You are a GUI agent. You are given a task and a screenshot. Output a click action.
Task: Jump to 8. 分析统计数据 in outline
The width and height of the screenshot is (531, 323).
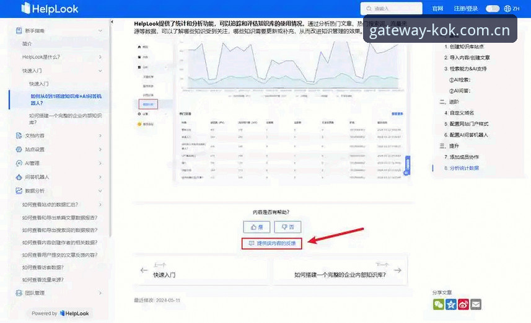click(462, 168)
